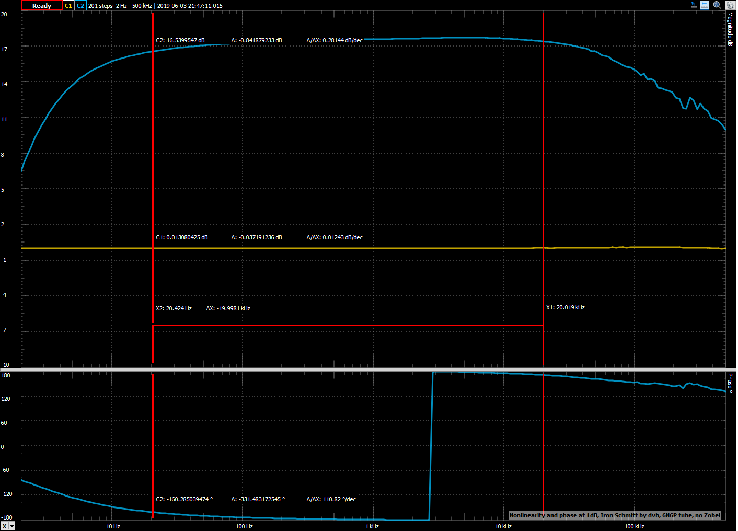
Task: Click the timestamp '2019-06-03 21:47:11.015'
Action: tap(190, 6)
